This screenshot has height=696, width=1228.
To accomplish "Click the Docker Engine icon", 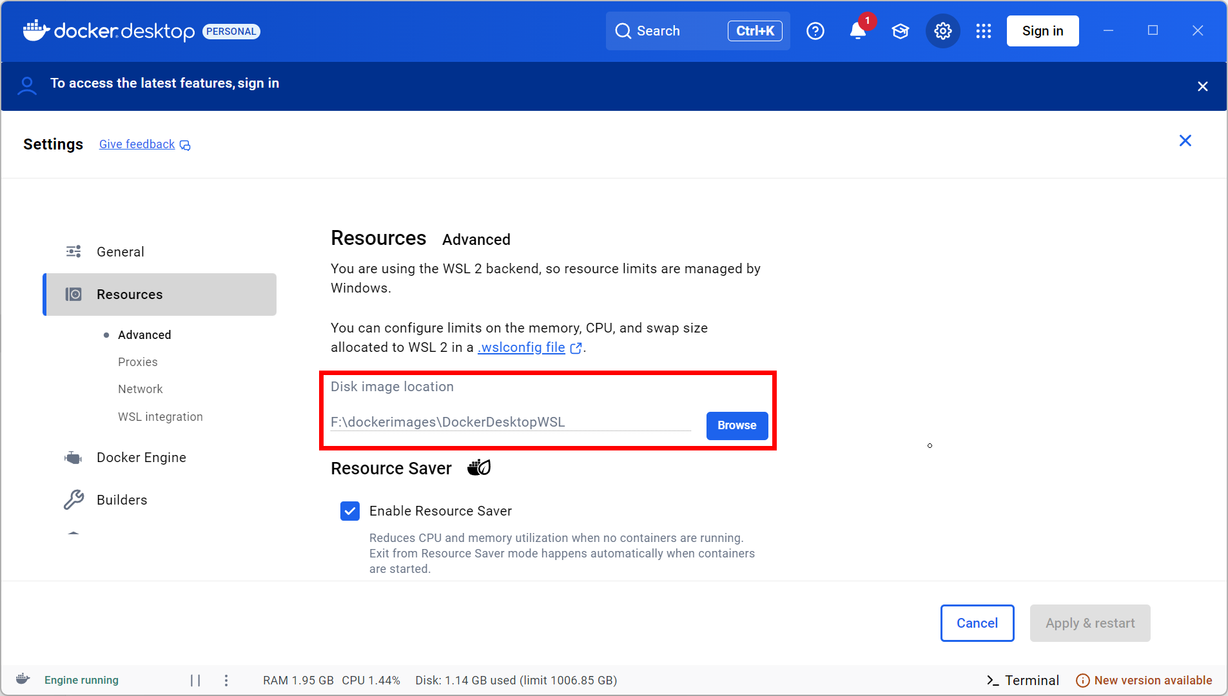I will click(x=73, y=458).
